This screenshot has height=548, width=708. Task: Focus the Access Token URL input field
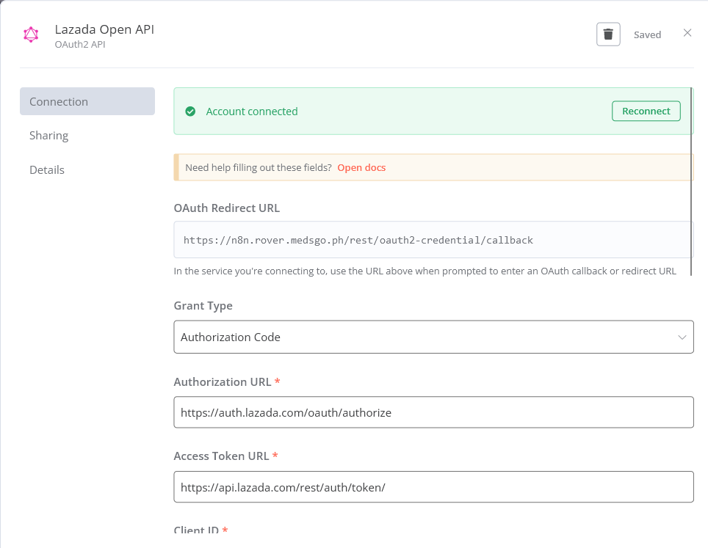point(433,487)
